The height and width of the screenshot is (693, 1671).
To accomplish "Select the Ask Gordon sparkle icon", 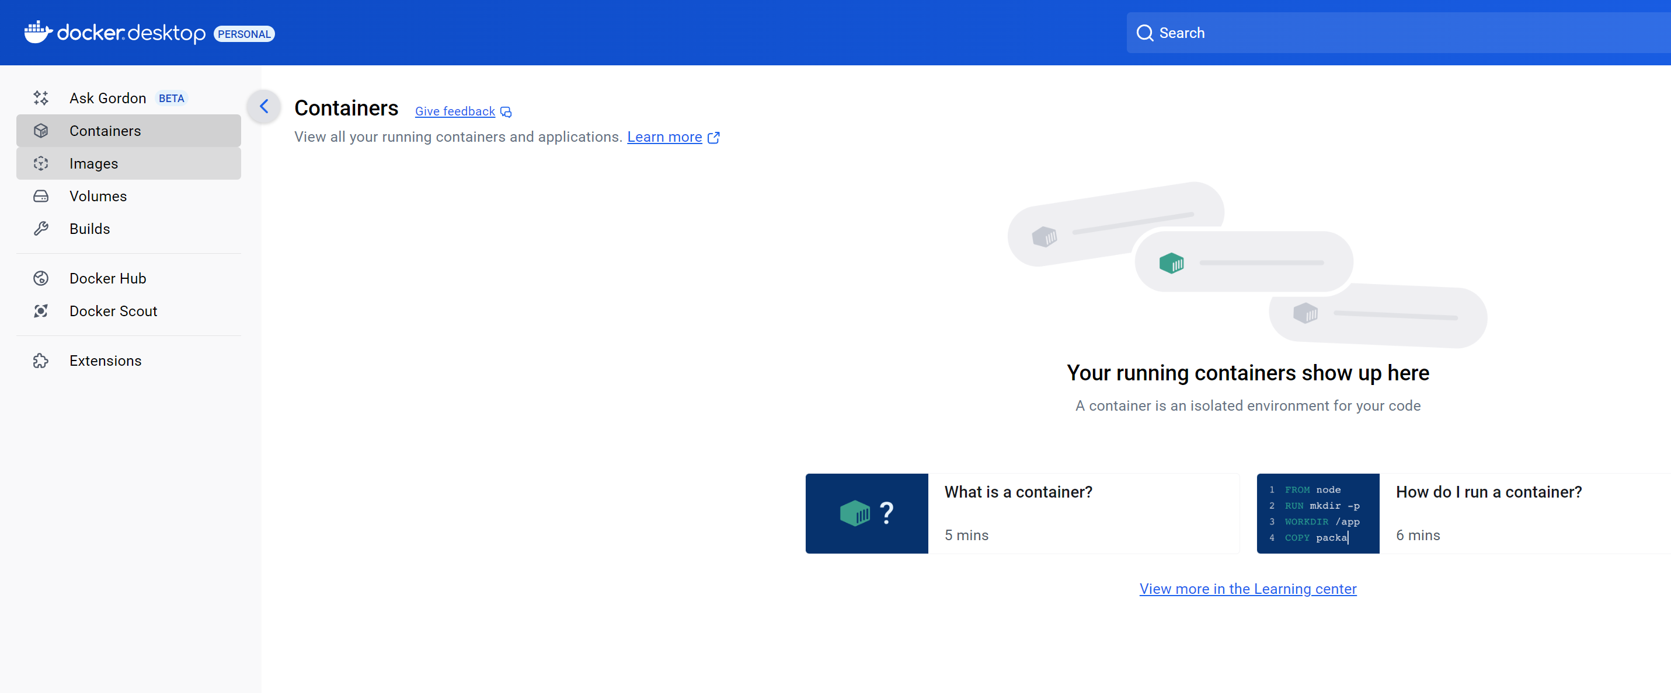I will (x=41, y=98).
